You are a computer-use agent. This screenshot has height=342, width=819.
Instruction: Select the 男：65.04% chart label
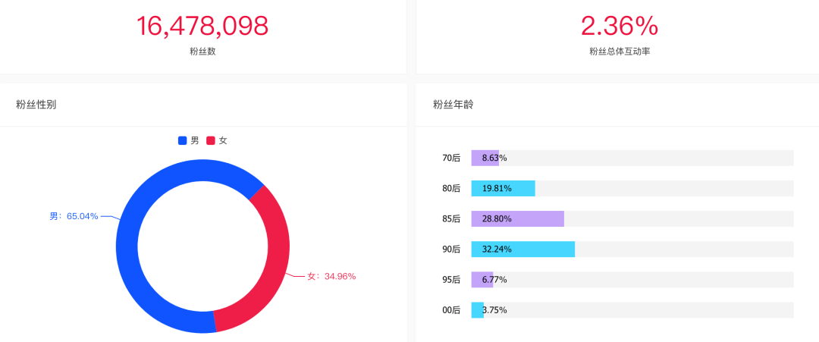pos(74,216)
